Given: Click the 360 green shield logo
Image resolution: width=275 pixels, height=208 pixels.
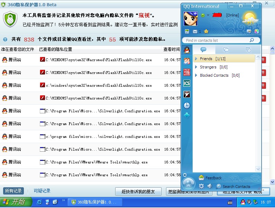Looking at the screenshot, I should click(x=10, y=19).
